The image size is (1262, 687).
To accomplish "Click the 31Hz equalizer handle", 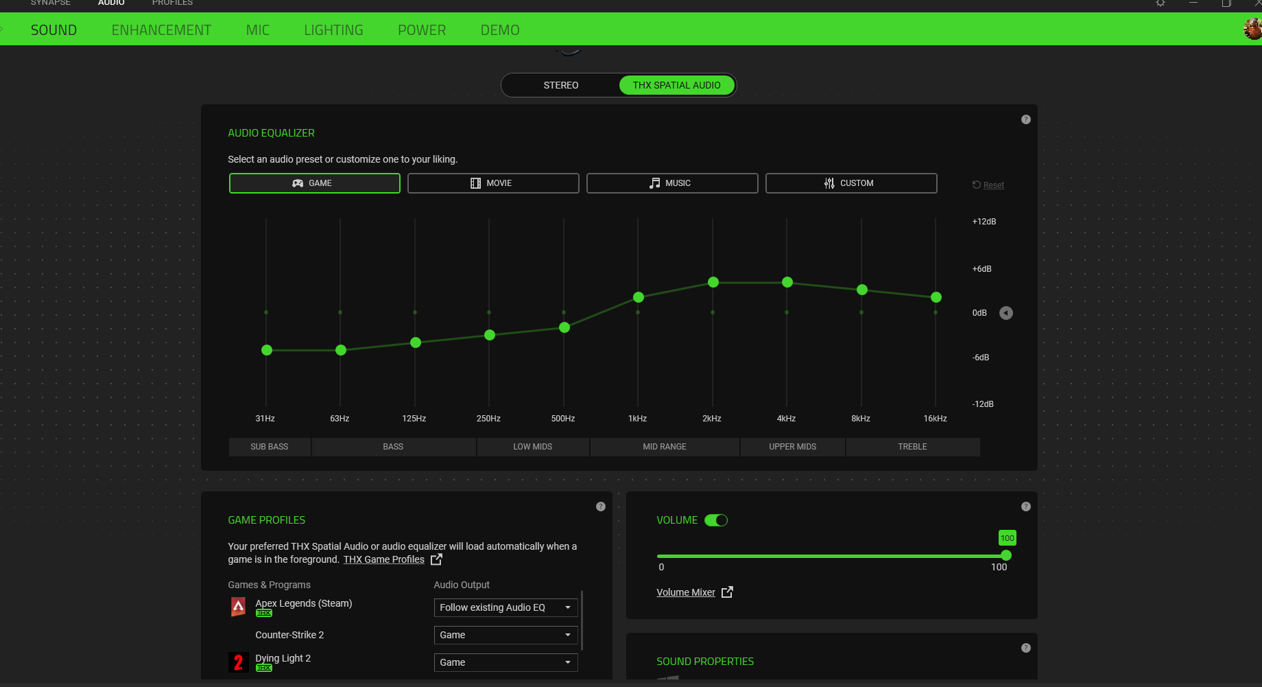I will pos(267,350).
